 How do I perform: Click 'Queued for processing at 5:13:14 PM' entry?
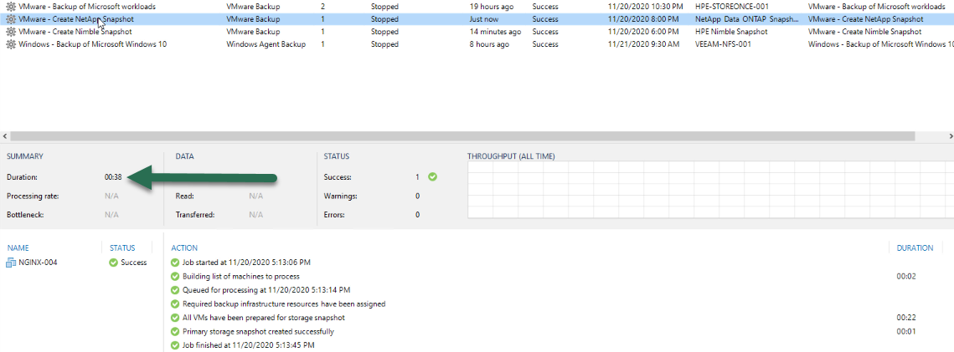[x=266, y=290]
